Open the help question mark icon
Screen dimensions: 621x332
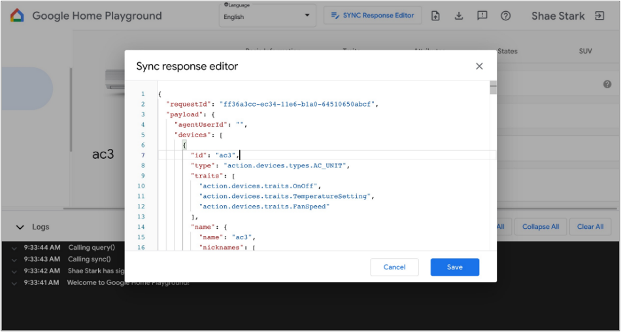tap(506, 16)
